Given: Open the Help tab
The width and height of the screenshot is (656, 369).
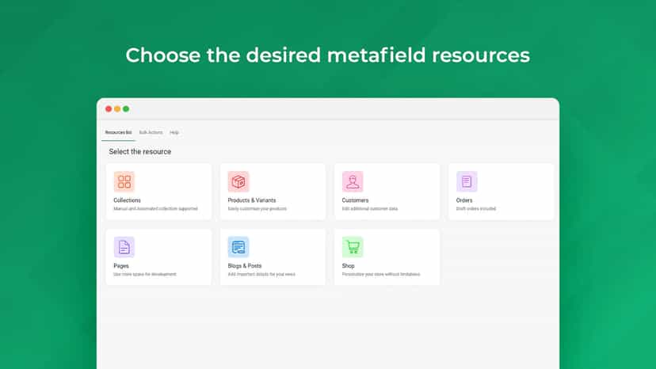Looking at the screenshot, I should [x=174, y=132].
